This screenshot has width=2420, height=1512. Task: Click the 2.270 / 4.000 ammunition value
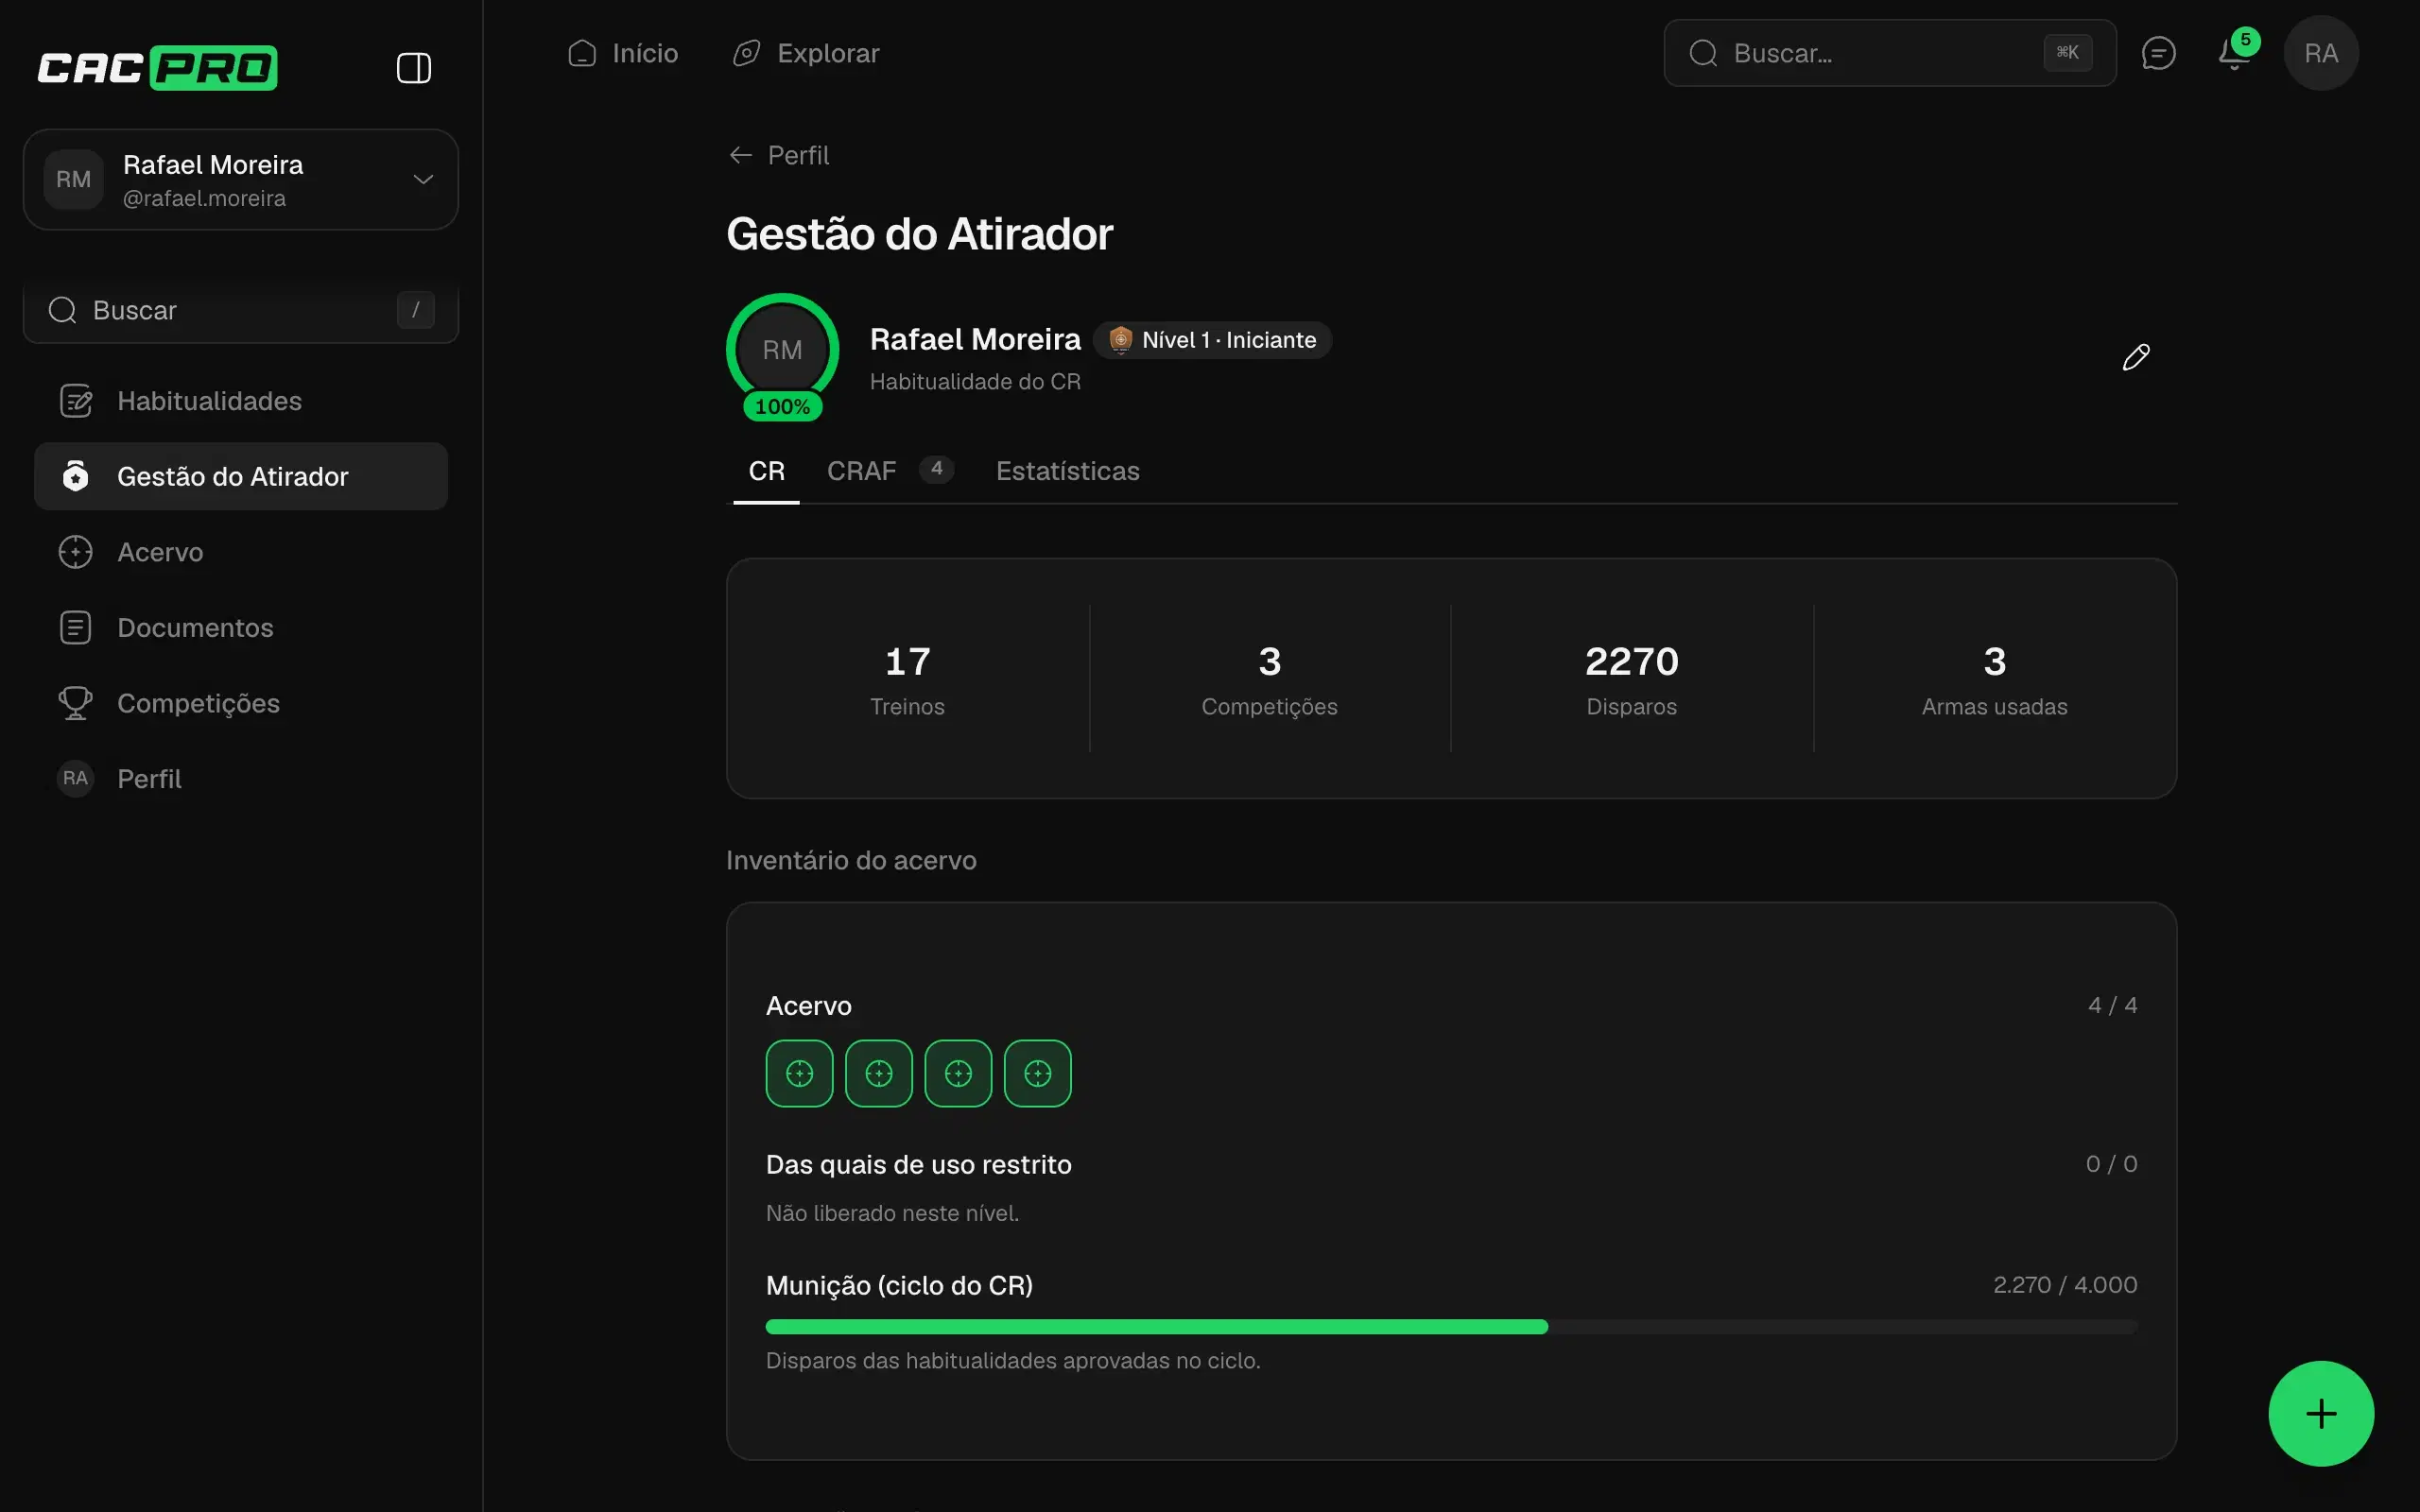pyautogui.click(x=2065, y=1285)
